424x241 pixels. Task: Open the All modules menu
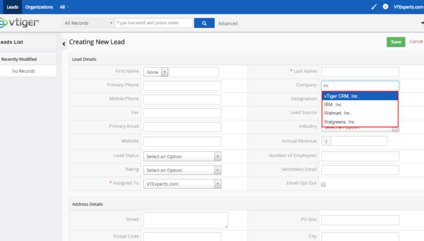coord(64,7)
